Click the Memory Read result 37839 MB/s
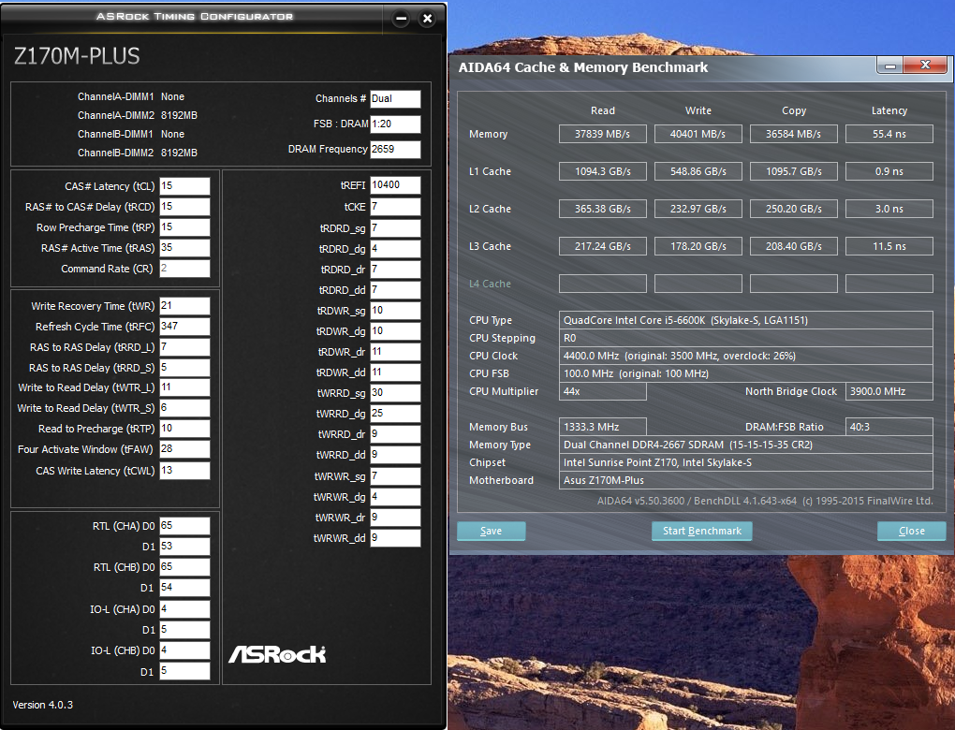Viewport: 955px width, 730px height. (602, 134)
